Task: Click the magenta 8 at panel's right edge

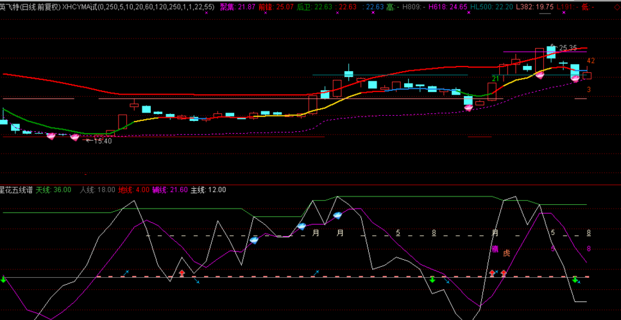Action: [589, 249]
